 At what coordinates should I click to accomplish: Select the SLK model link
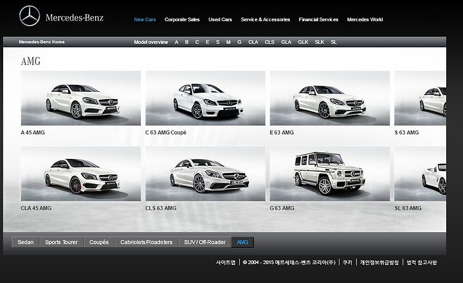coord(320,42)
